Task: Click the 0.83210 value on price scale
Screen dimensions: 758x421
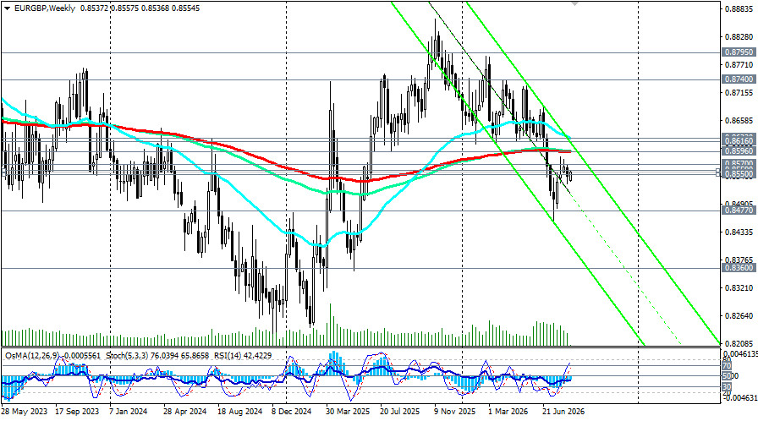Action: click(x=740, y=288)
